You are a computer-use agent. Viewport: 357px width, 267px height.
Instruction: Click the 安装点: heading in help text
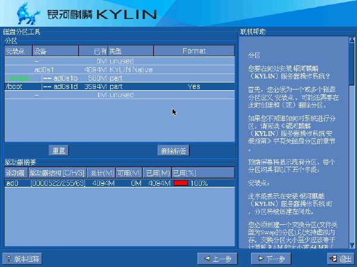(x=259, y=183)
